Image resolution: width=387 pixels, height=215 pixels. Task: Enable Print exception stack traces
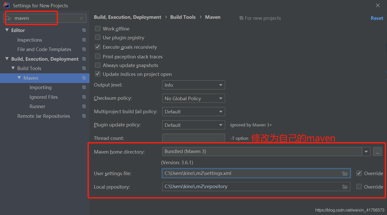(x=98, y=56)
